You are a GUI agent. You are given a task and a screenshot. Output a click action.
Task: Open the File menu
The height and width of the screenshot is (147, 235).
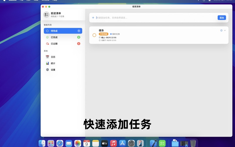pyautogui.click(x=21, y=1)
